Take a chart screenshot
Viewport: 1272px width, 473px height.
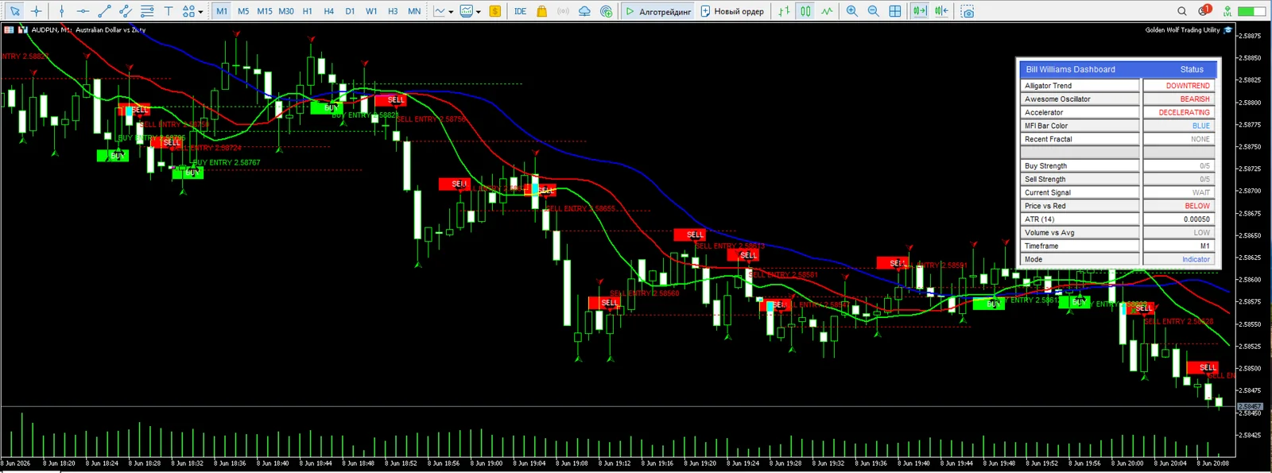click(967, 11)
